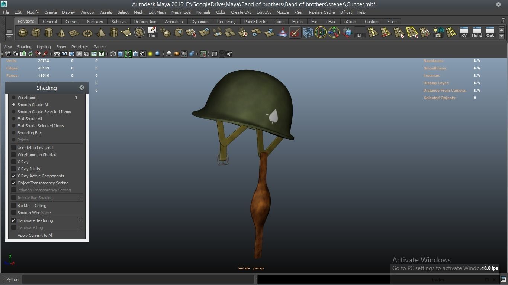Click the His delete-history shelf icon
Image resolution: width=508 pixels, height=285 pixels.
coord(152,33)
